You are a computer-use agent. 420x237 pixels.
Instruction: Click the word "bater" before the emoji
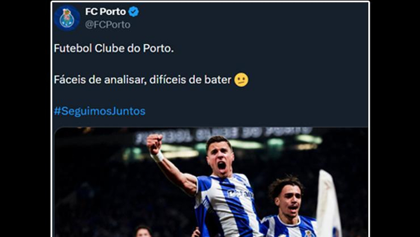pyautogui.click(x=218, y=80)
